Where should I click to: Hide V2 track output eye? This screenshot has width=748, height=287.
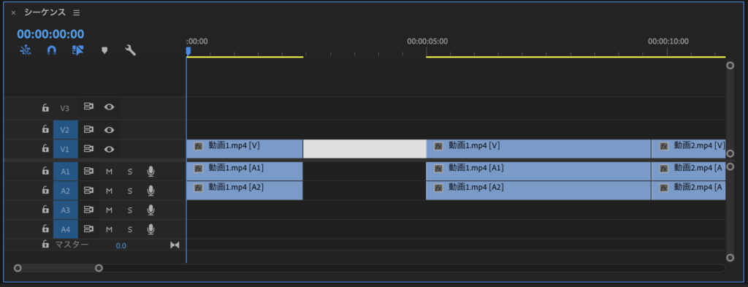110,130
